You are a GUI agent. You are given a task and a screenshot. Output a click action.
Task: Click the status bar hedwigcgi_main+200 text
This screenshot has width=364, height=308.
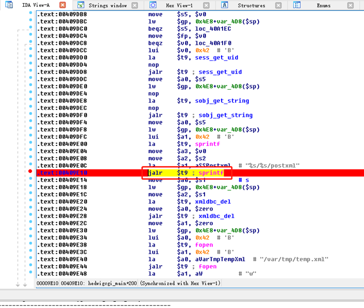(x=112, y=283)
